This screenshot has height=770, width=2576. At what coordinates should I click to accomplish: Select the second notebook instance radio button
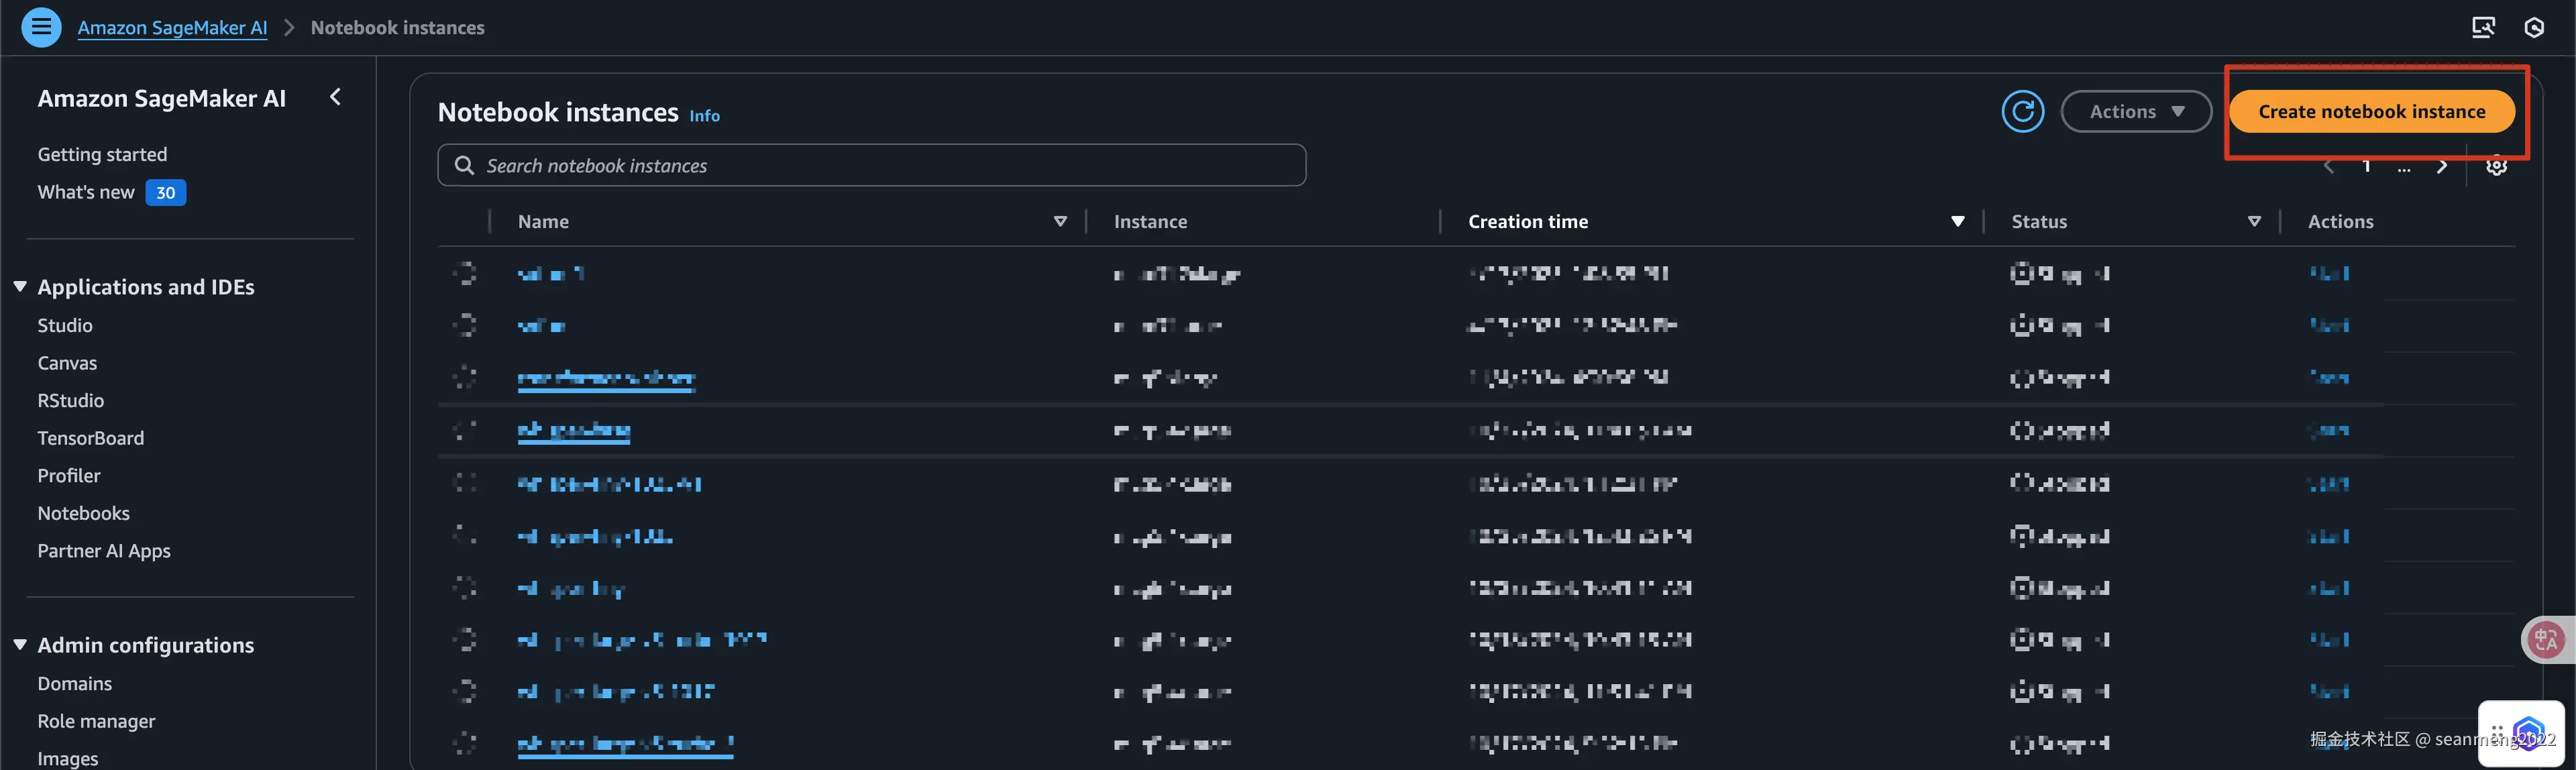tap(465, 325)
